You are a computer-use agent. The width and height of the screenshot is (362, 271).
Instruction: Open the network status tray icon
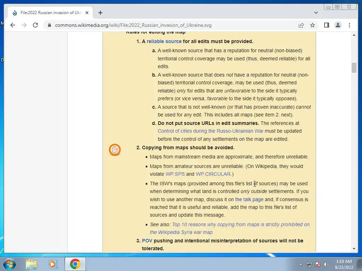click(309, 264)
